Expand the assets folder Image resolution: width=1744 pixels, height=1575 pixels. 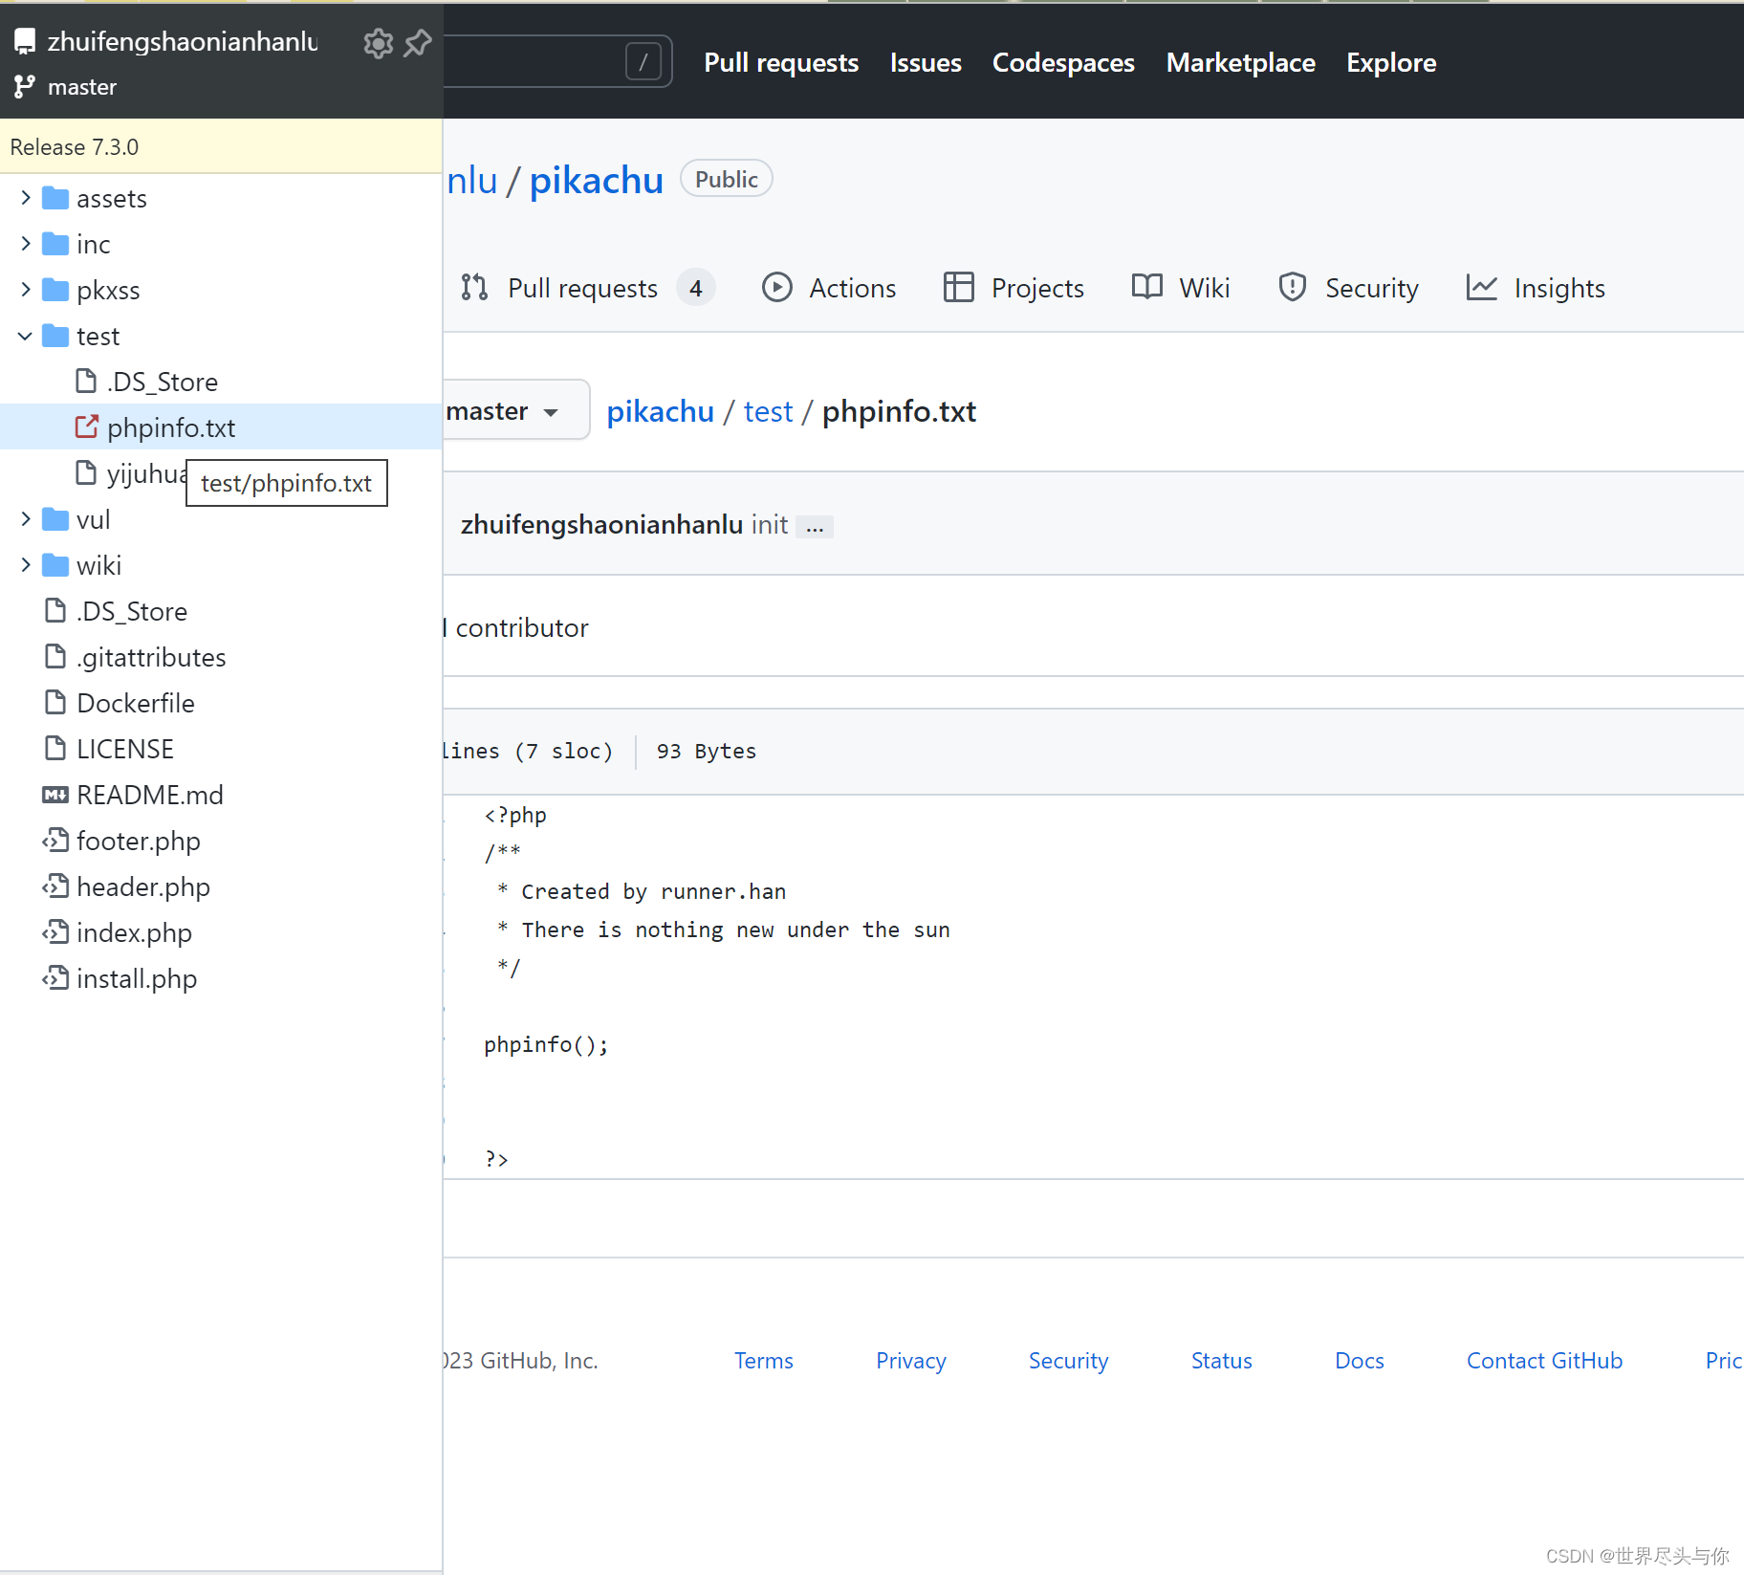(x=26, y=198)
